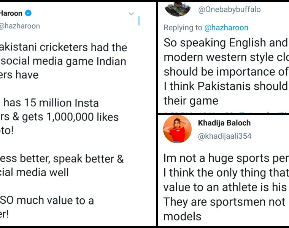Click the 'Im not a huge sports' reply text
The width and height of the screenshot is (289, 228).
(225, 158)
